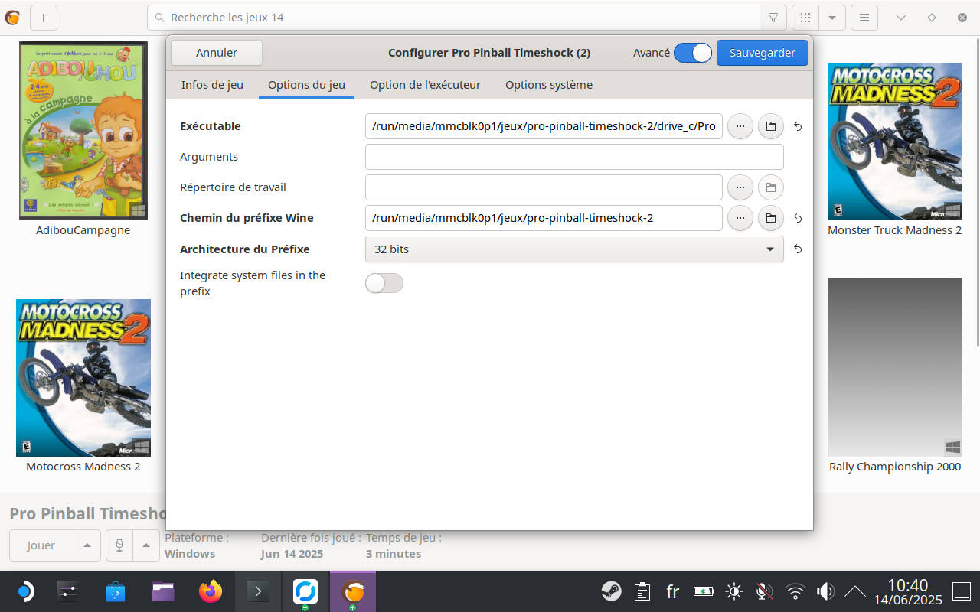Open the view options dropdown arrow

coord(832,17)
